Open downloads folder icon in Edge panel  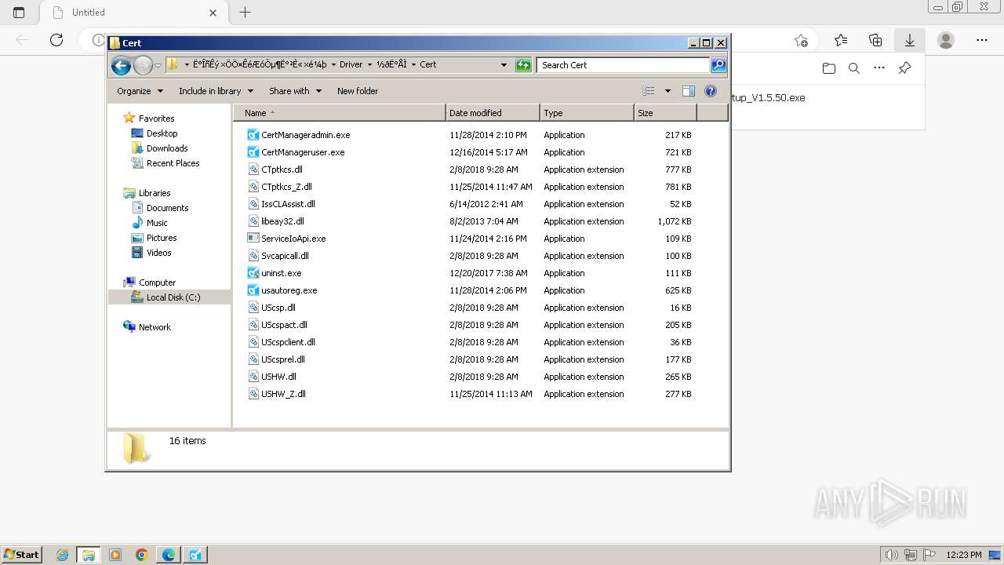[x=829, y=68]
